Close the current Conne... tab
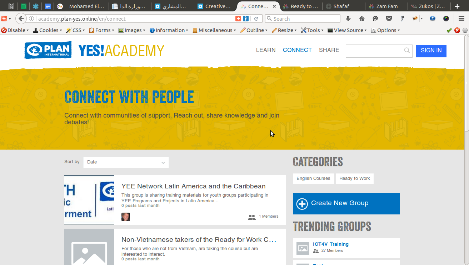Screen dimensions: 469x265 [274, 6]
